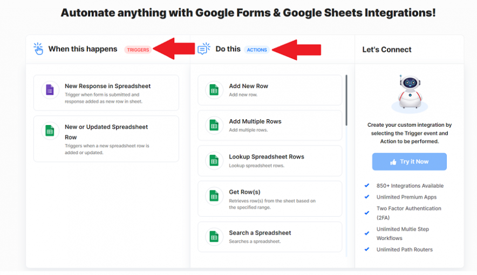The image size is (477, 275).
Task: Click the When this happens heading
Action: tap(83, 49)
